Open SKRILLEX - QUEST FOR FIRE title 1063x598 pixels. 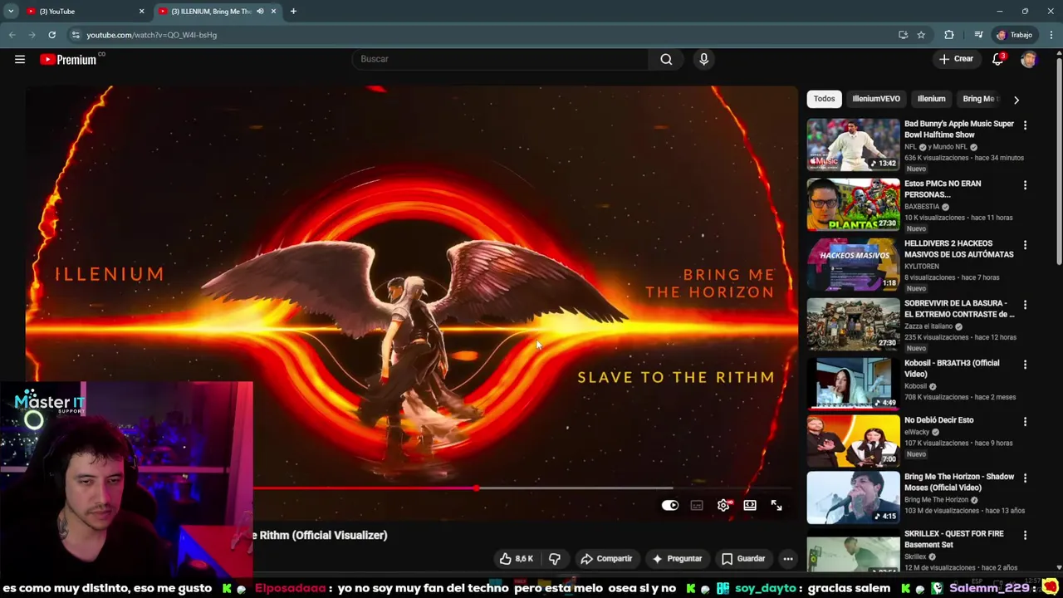954,539
